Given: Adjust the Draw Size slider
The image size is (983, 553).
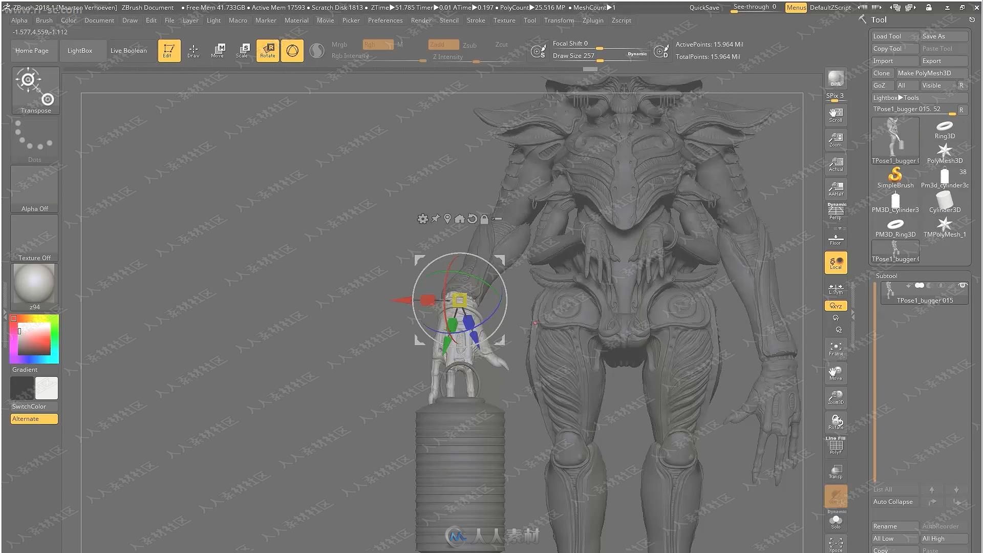Looking at the screenshot, I should coord(600,56).
